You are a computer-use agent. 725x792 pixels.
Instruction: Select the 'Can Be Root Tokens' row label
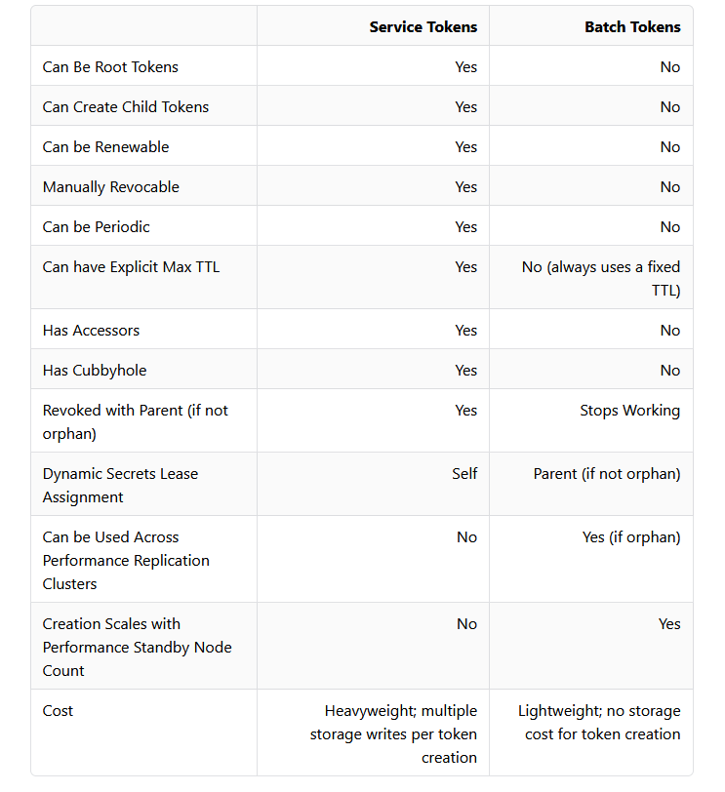pos(110,67)
